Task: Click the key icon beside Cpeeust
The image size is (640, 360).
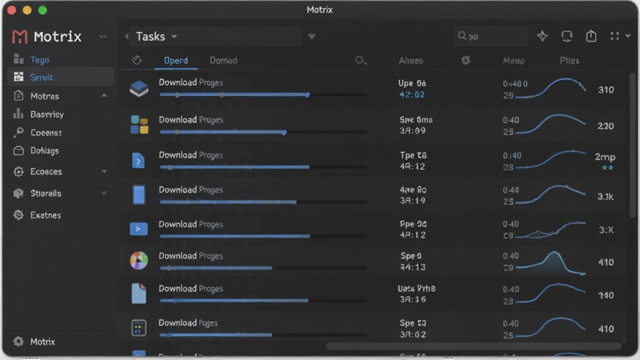Action: click(18, 132)
